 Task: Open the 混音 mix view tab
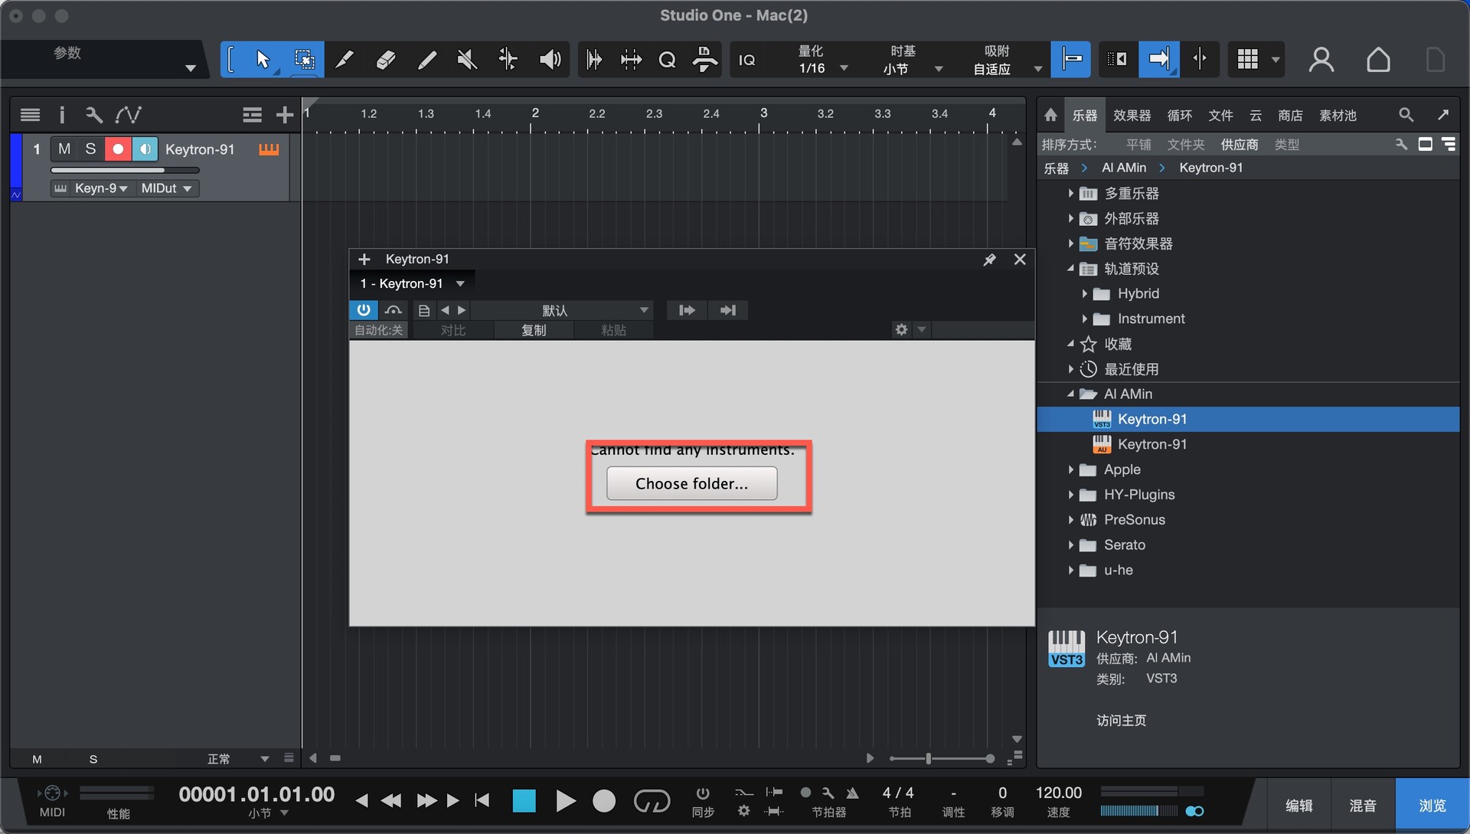coord(1363,806)
